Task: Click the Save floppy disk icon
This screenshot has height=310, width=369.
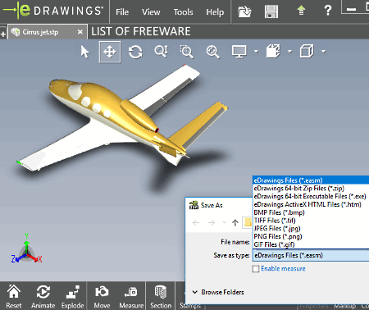Action: coord(271,11)
